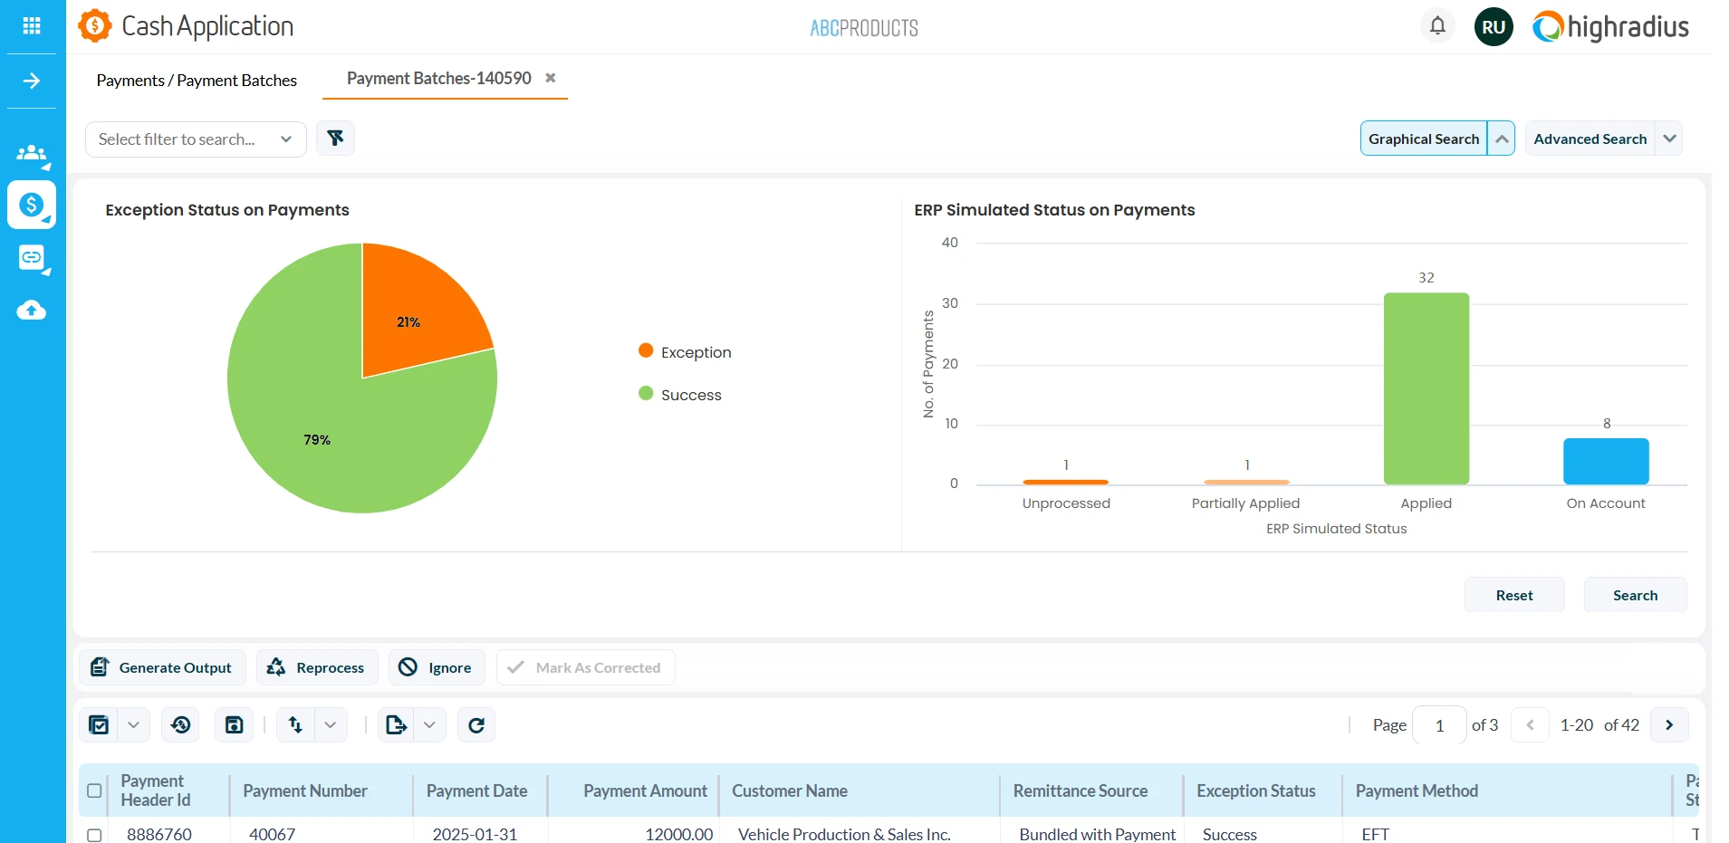The height and width of the screenshot is (843, 1729).
Task: Open the cloud upload sidebar icon
Action: click(32, 311)
